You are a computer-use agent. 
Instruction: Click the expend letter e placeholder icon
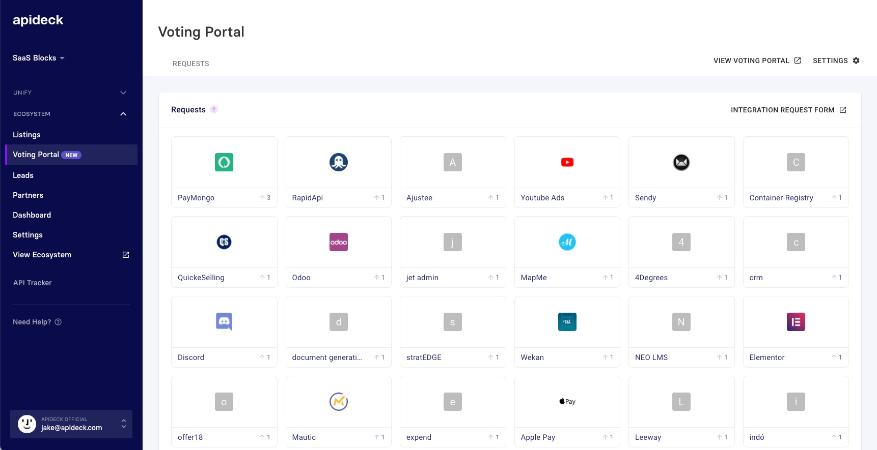(453, 402)
